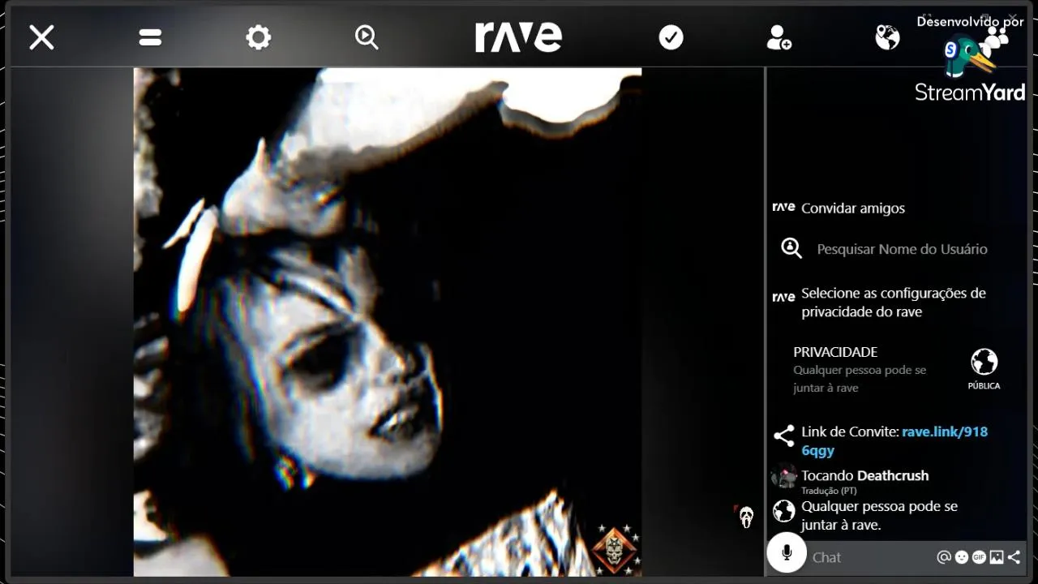1038x584 pixels.
Task: Open the add friend icon
Action: tap(778, 37)
